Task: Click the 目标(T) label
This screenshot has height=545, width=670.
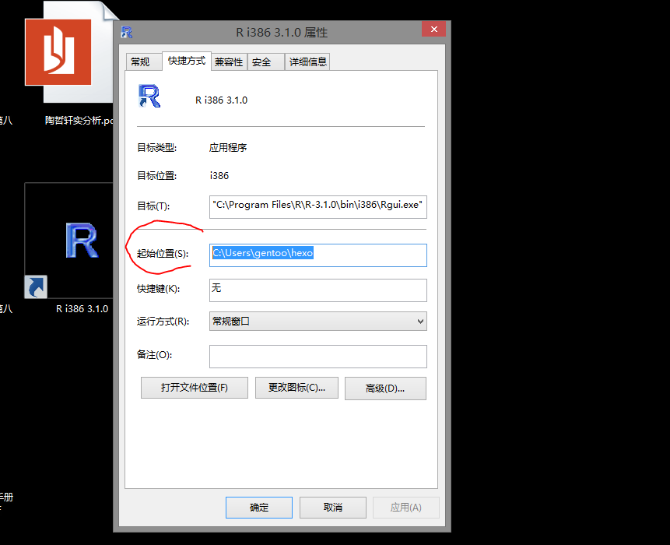Action: tap(153, 206)
